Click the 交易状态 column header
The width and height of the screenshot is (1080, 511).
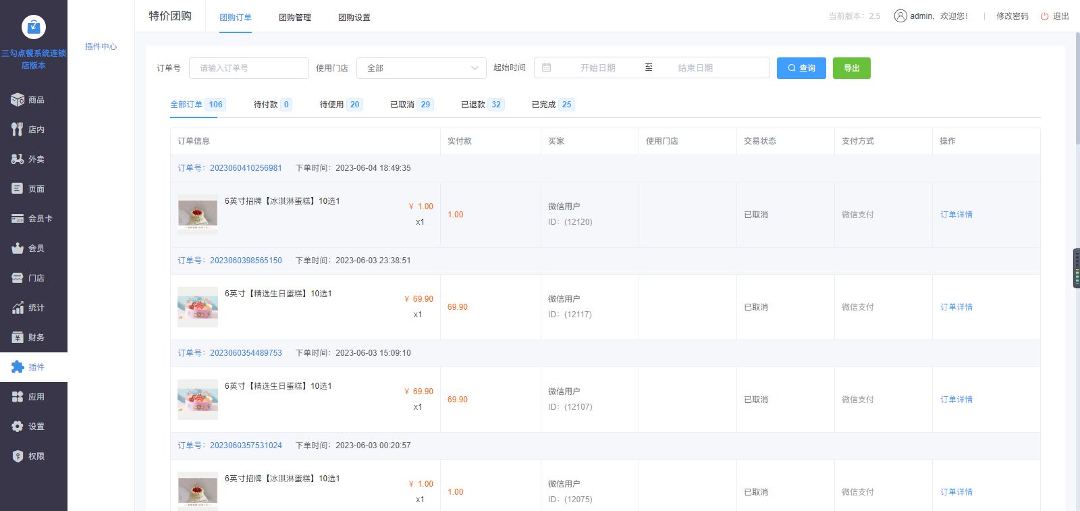point(760,141)
